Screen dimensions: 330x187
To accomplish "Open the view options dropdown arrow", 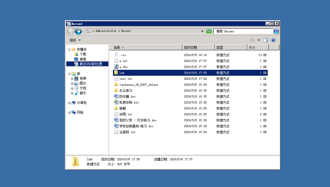I will click(259, 40).
